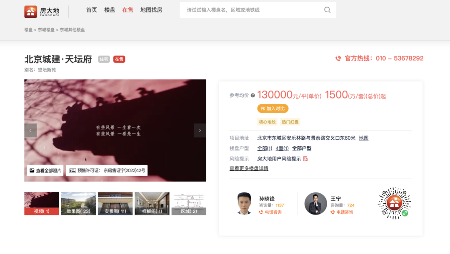Click 核心地段 tag

(267, 122)
